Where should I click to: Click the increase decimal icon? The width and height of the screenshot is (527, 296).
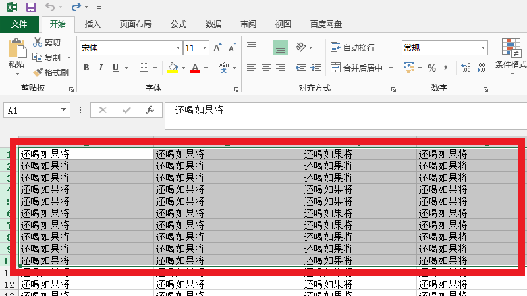coord(466,68)
